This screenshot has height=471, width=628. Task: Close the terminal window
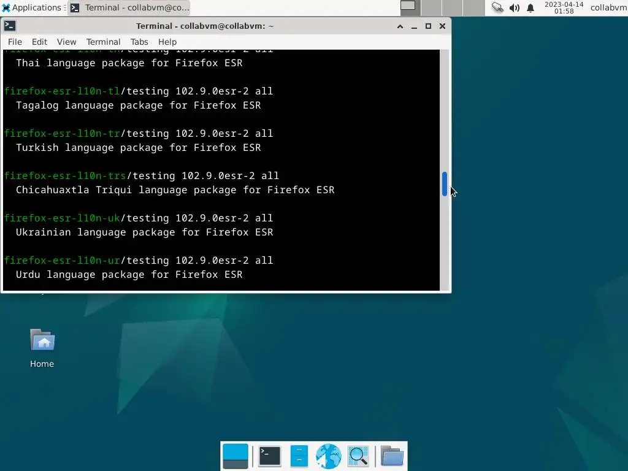pos(442,26)
